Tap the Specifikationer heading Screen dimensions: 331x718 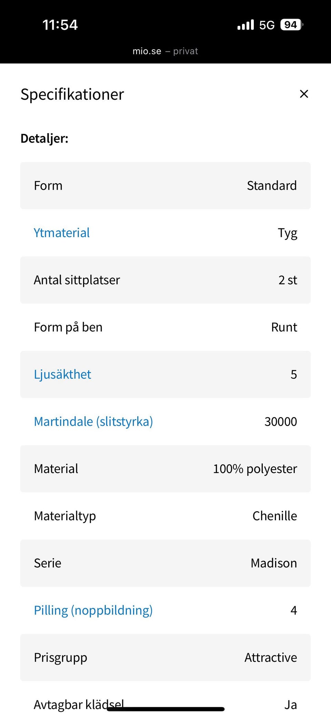72,94
